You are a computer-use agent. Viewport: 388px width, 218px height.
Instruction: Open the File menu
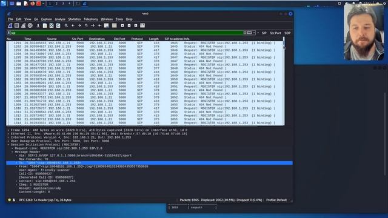click(10, 19)
